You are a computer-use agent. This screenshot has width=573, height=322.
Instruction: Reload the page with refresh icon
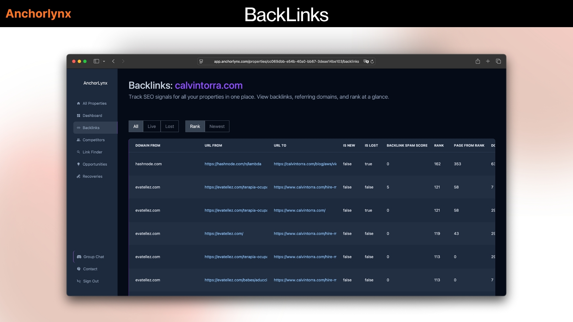(372, 61)
